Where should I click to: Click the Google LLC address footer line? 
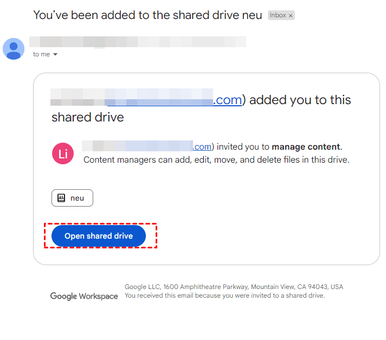coord(234,287)
